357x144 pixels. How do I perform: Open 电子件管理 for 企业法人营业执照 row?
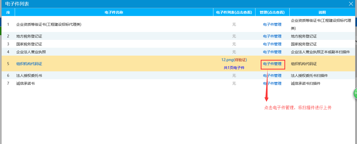[x=272, y=52]
